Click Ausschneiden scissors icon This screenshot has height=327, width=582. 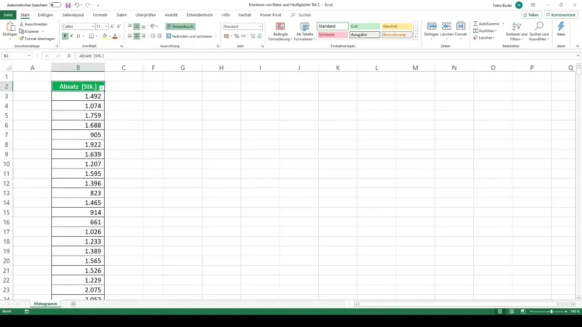[22, 24]
